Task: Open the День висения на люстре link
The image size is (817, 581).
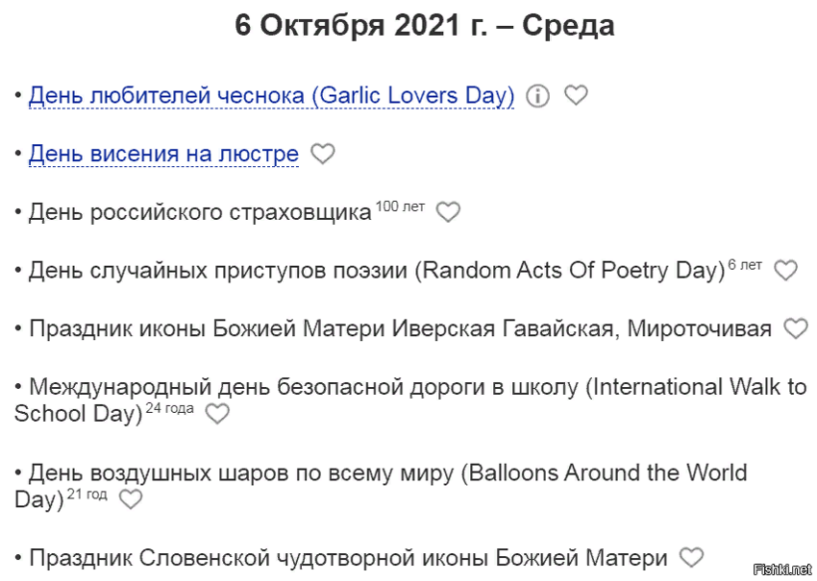Action: tap(163, 154)
